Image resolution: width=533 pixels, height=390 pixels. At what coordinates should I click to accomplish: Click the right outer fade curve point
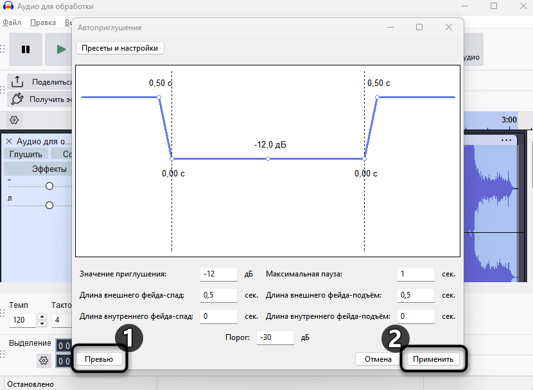tap(378, 97)
